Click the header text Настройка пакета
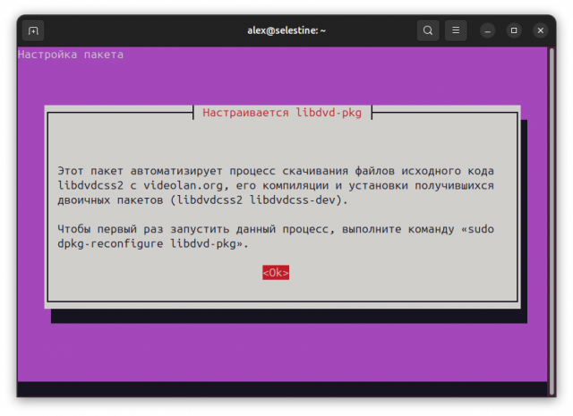 [x=71, y=55]
